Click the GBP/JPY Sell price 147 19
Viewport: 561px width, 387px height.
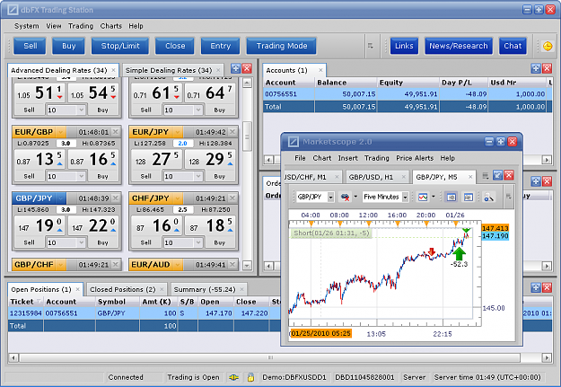coord(39,225)
